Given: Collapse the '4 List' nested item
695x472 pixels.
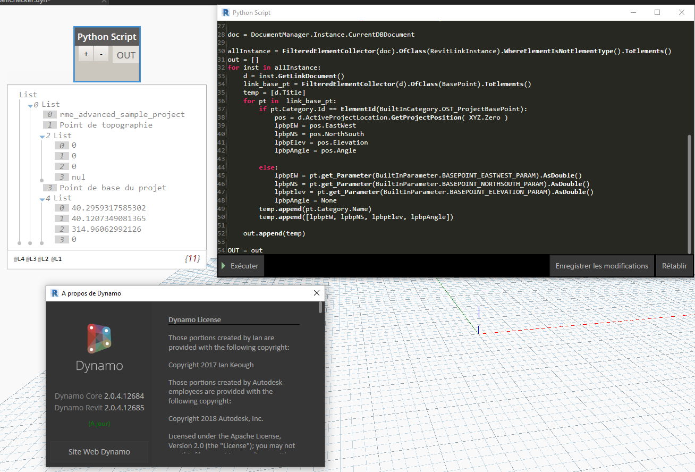Looking at the screenshot, I should coord(42,199).
